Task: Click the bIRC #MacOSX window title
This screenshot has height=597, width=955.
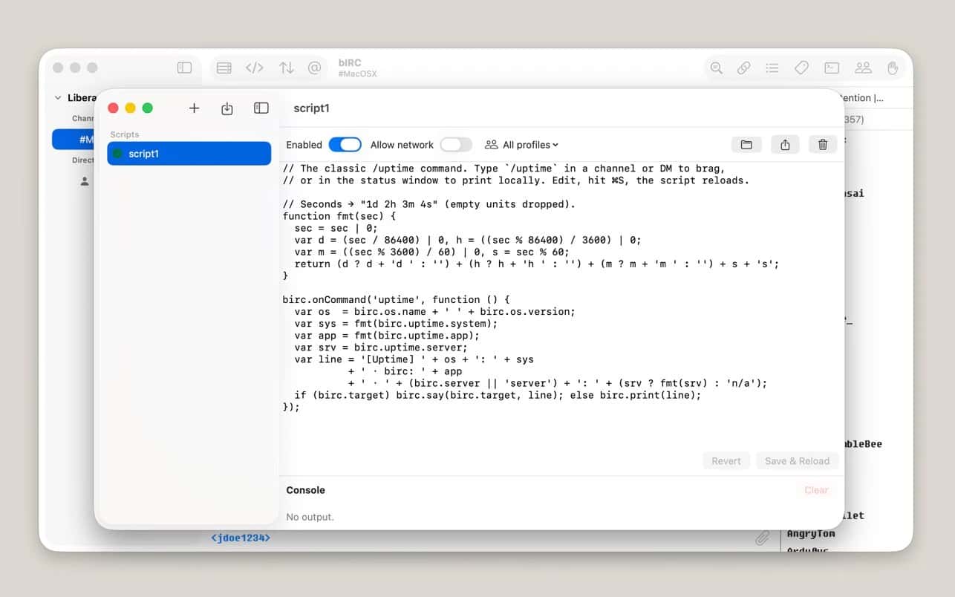Action: pyautogui.click(x=357, y=68)
